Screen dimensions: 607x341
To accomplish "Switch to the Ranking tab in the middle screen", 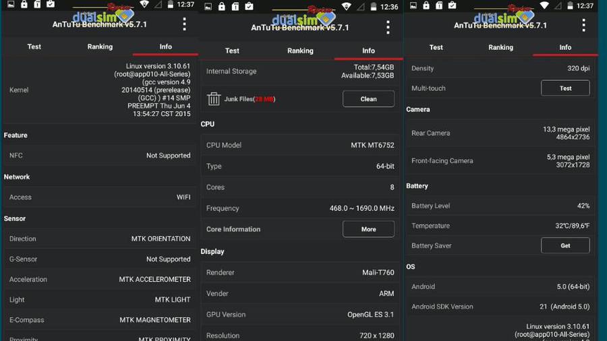I will tap(300, 51).
